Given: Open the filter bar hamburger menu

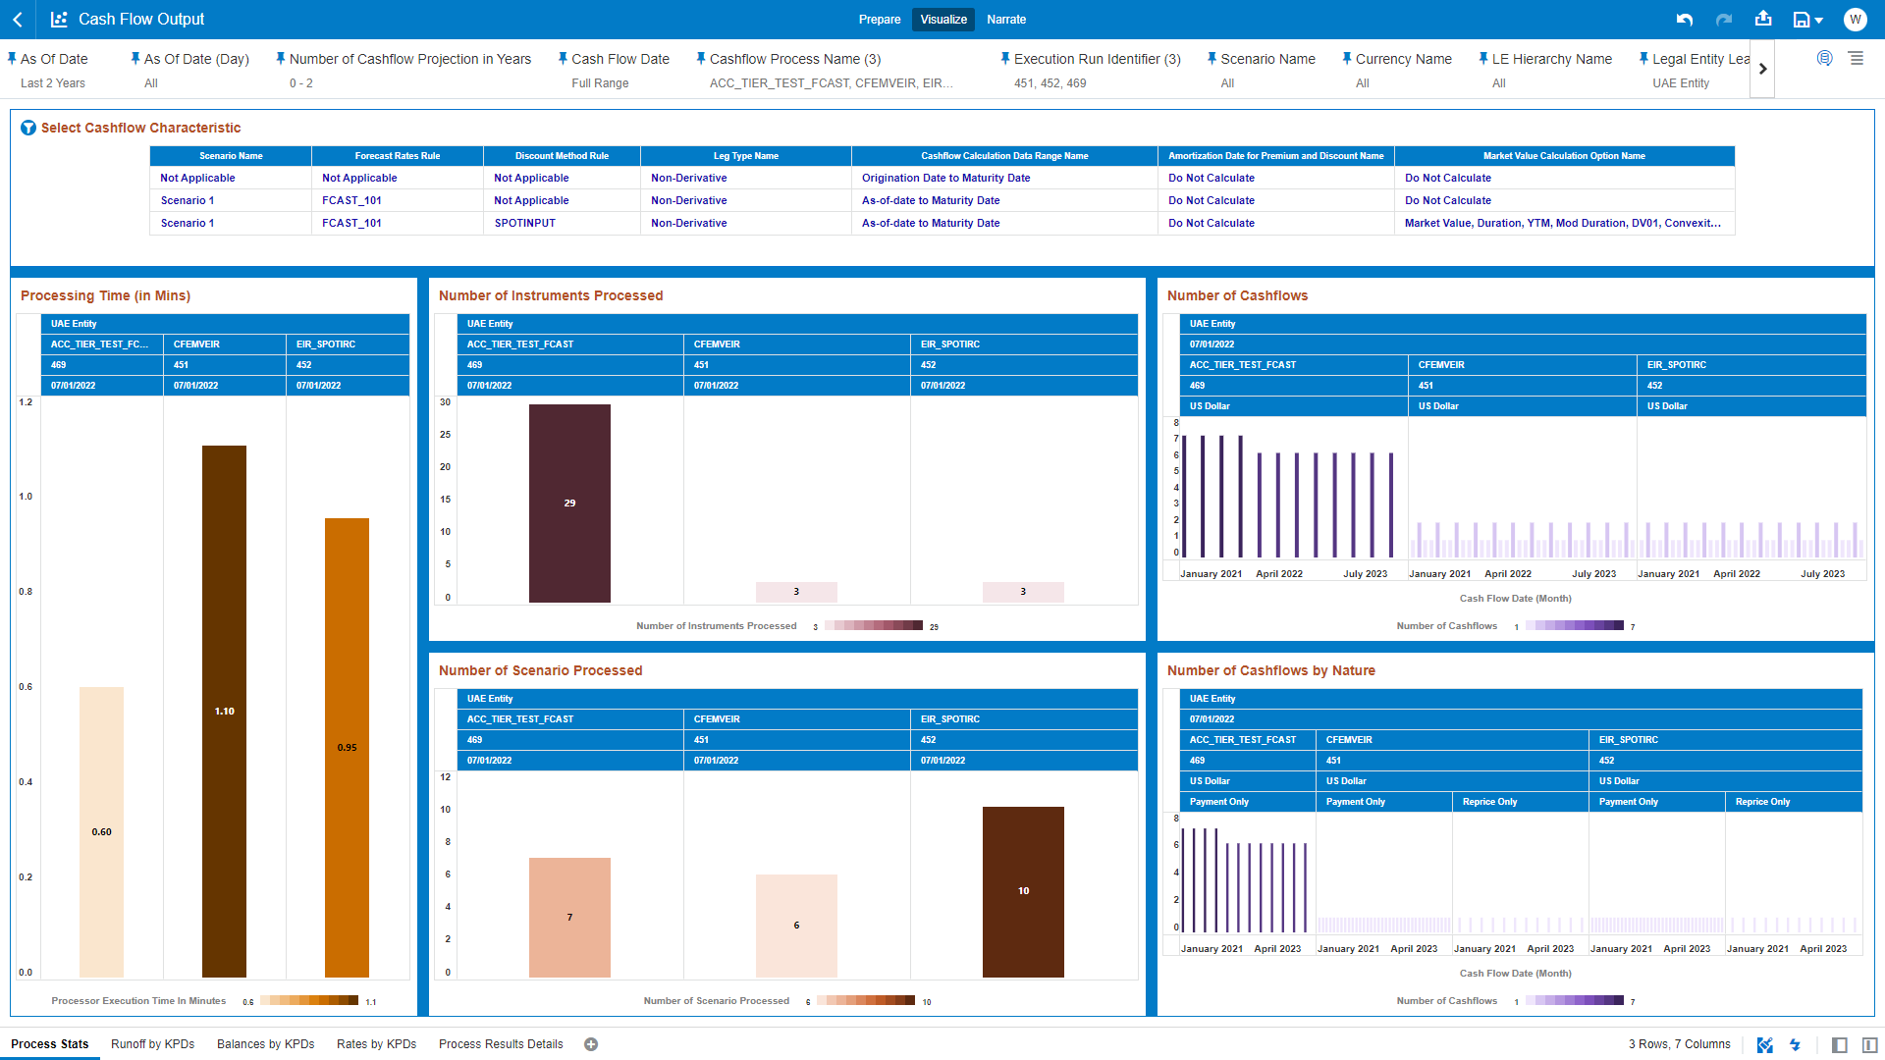Looking at the screenshot, I should [1857, 59].
